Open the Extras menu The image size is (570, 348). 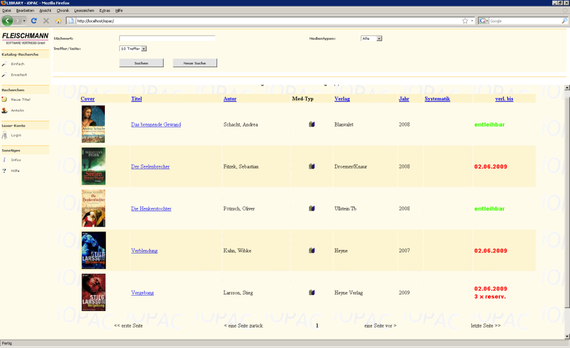pos(104,11)
